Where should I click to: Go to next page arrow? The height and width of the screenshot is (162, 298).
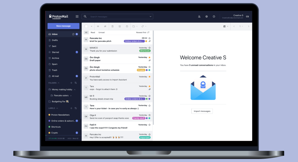[248, 26]
